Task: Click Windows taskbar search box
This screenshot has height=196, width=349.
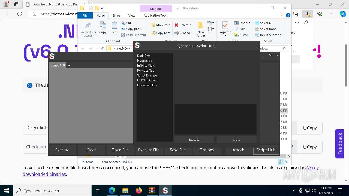Action: point(52,191)
